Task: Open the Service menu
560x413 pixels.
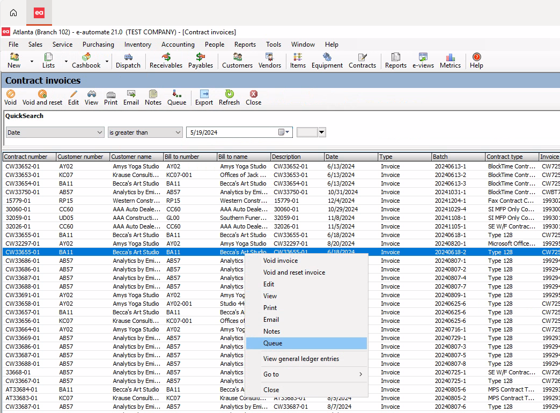Action: point(63,45)
